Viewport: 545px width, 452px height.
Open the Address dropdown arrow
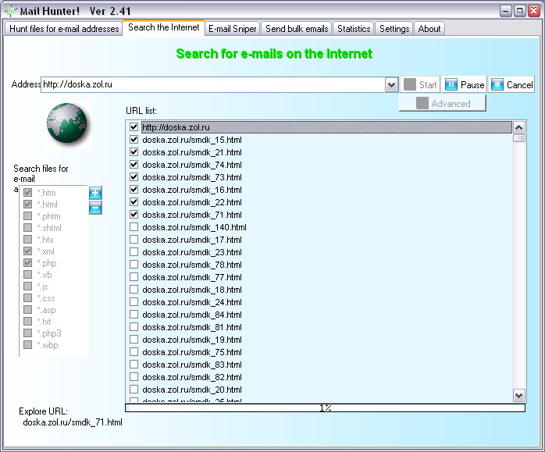pyautogui.click(x=391, y=85)
